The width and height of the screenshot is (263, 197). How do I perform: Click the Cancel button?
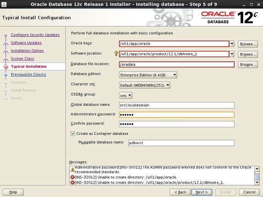coord(249,192)
